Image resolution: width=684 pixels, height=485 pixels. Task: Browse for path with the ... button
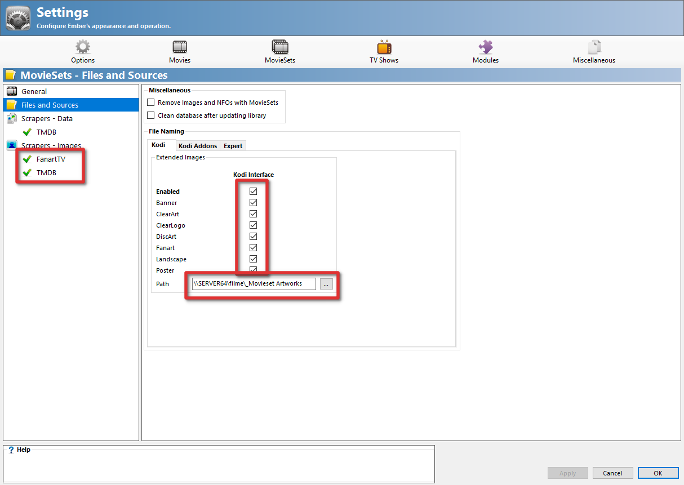tap(326, 284)
